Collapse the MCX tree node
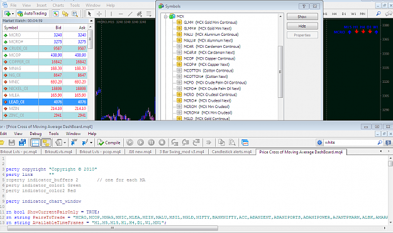This screenshot has height=233, width=393. pos(165,16)
